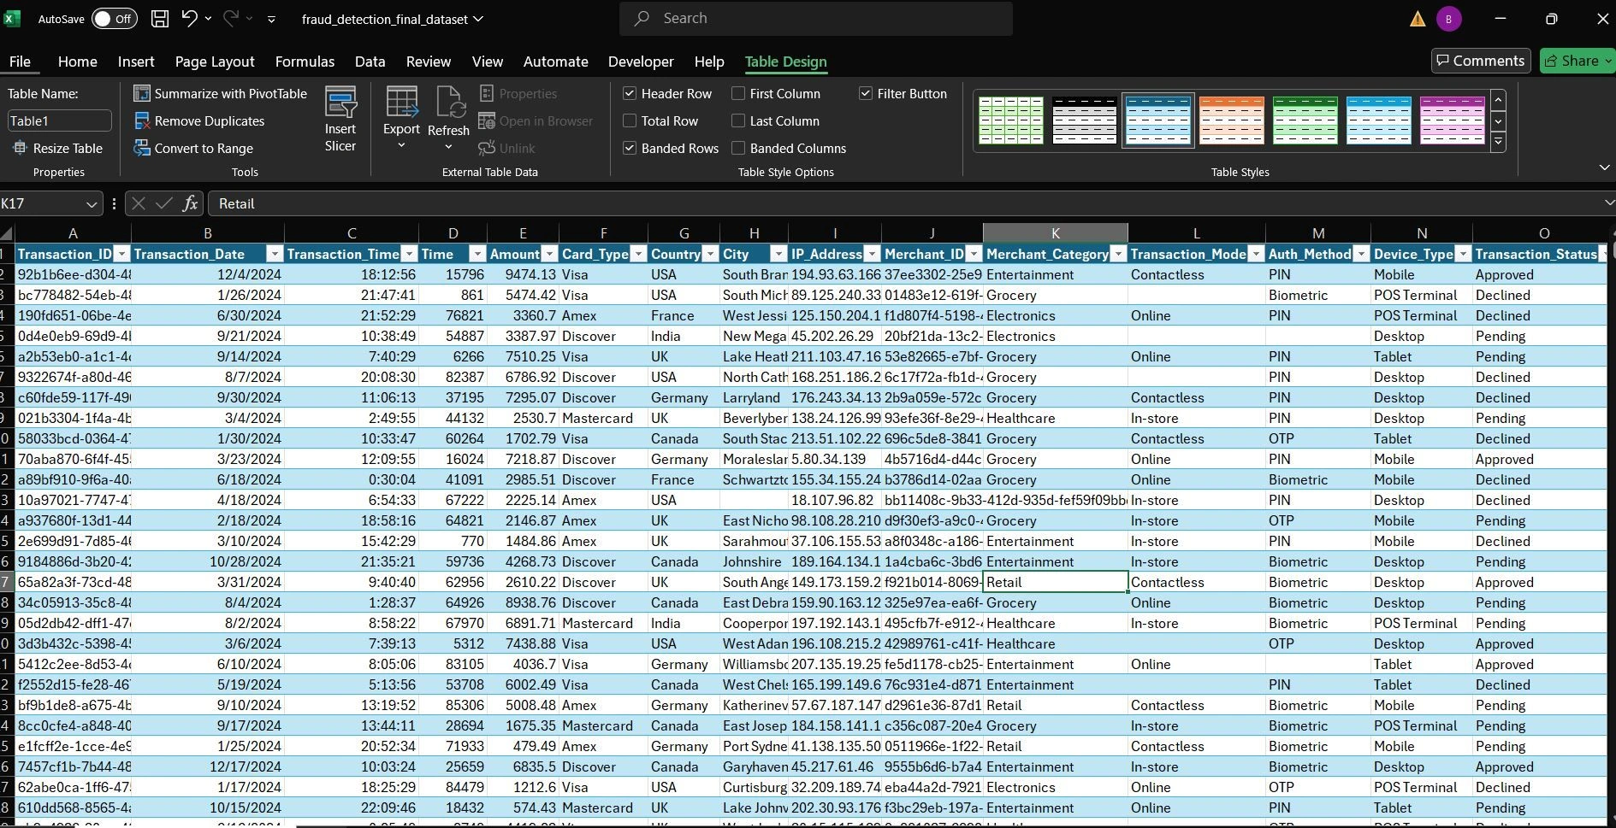Image resolution: width=1616 pixels, height=828 pixels.
Task: Select the black table style thumbnail
Action: pyautogui.click(x=1084, y=120)
